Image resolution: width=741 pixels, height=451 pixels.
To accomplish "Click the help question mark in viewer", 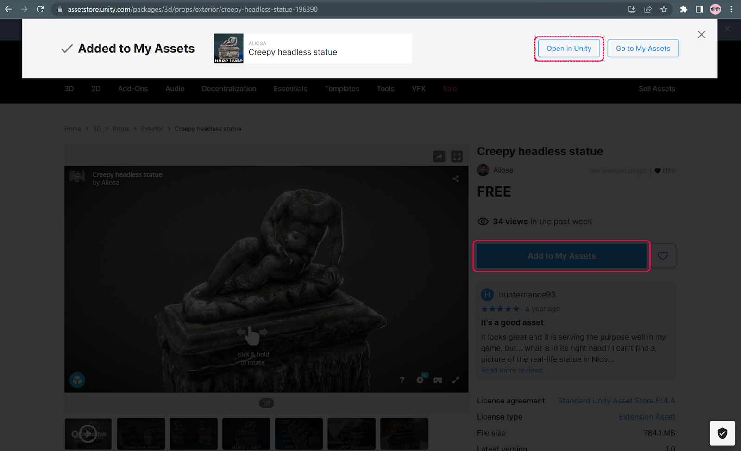I will click(402, 380).
